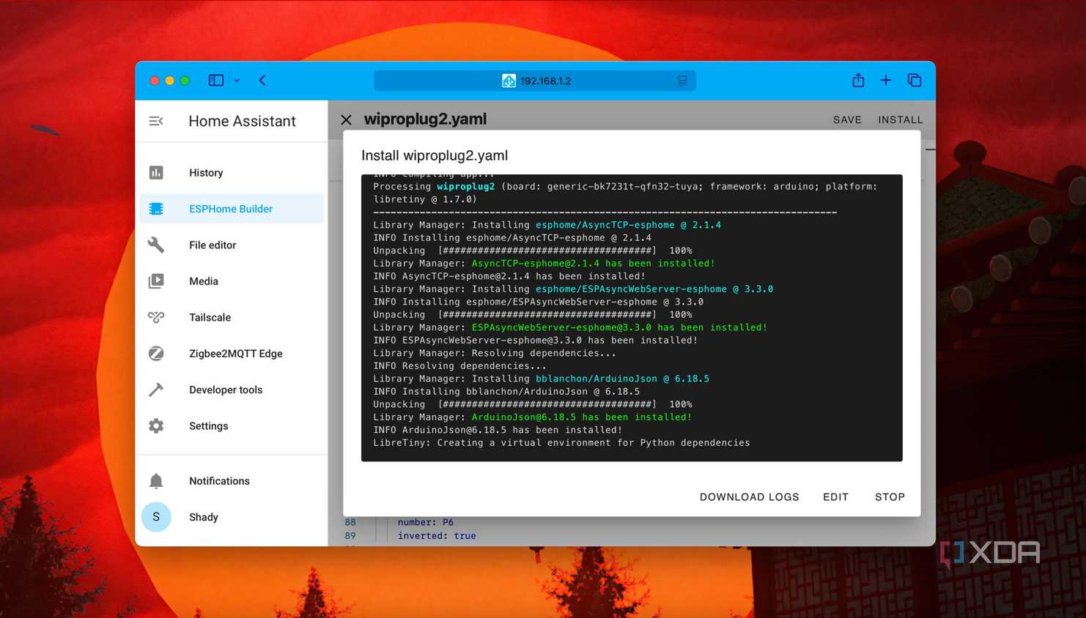This screenshot has width=1086, height=618.
Task: Select Zigbee2MQTT Edge in the sidebar
Action: (232, 354)
